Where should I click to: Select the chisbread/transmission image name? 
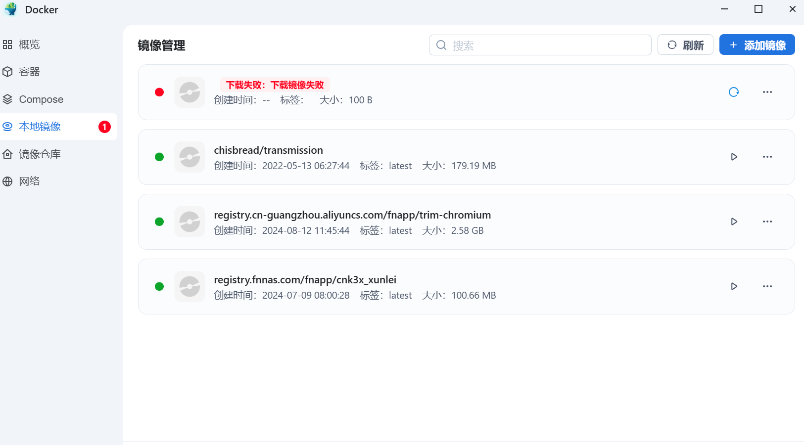[268, 150]
